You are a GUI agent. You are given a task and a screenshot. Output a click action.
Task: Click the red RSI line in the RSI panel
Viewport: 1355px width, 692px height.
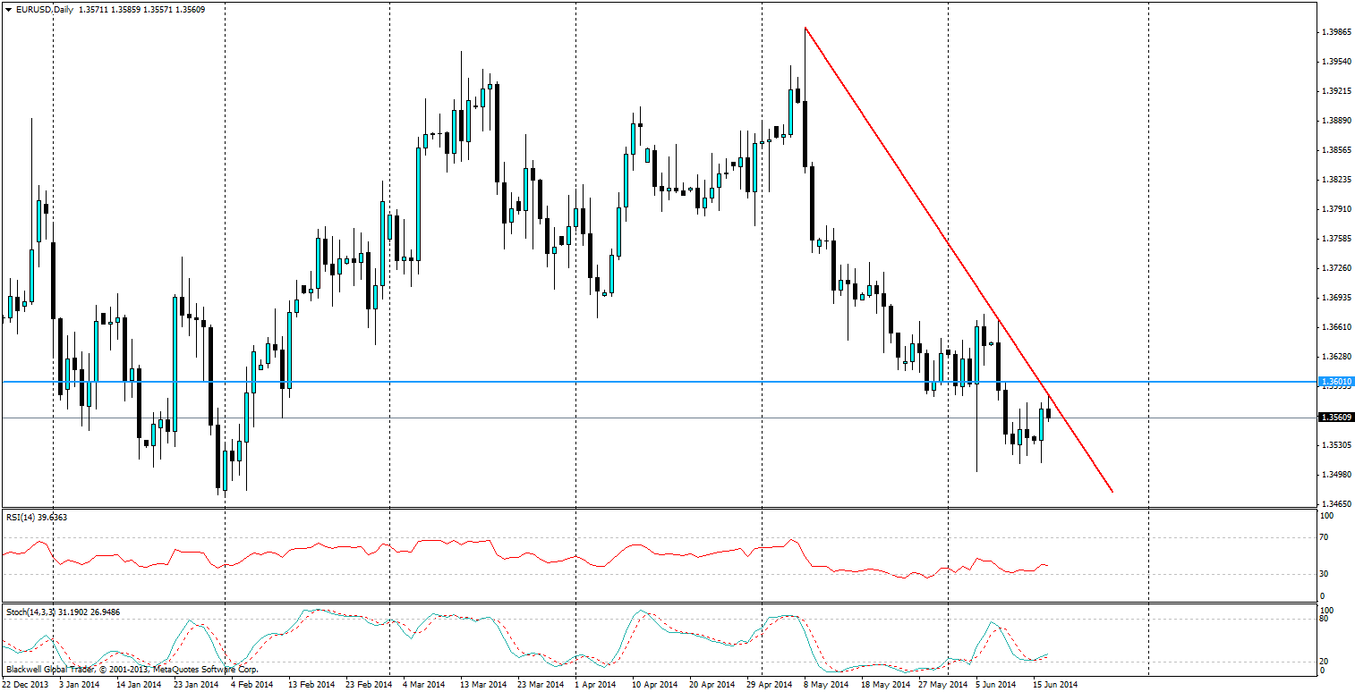point(526,559)
